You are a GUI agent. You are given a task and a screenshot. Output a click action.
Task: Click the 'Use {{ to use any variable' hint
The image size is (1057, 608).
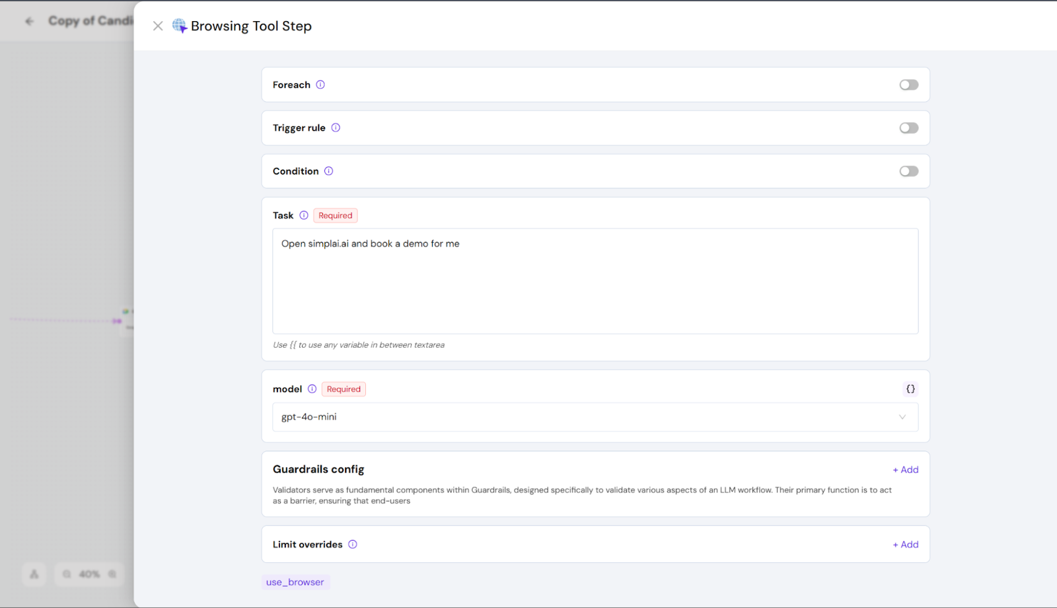click(359, 345)
